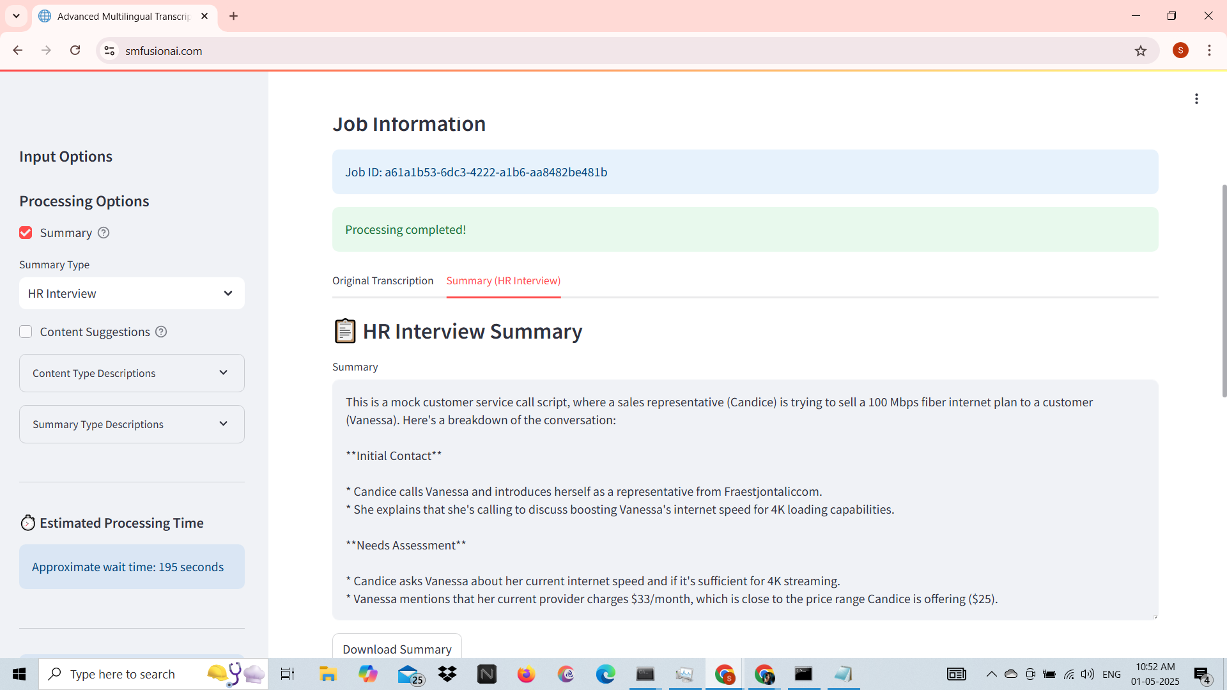Expand Content Type Descriptions section
Screen dimensions: 1227x690
132,373
